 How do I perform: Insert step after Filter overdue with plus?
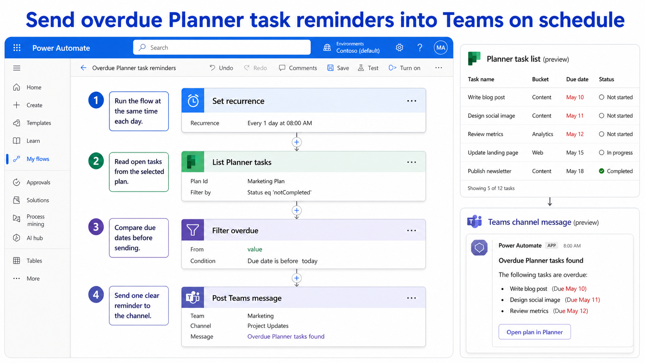click(297, 278)
